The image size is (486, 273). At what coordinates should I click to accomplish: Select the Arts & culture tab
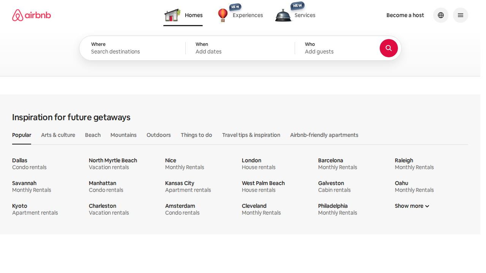coord(58,135)
